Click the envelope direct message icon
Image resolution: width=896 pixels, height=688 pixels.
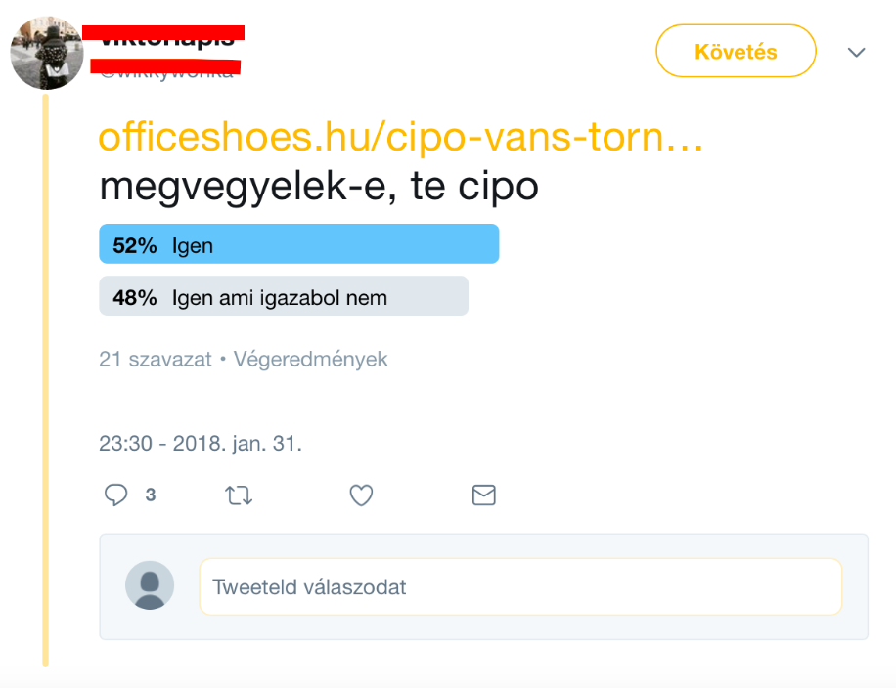coord(484,495)
